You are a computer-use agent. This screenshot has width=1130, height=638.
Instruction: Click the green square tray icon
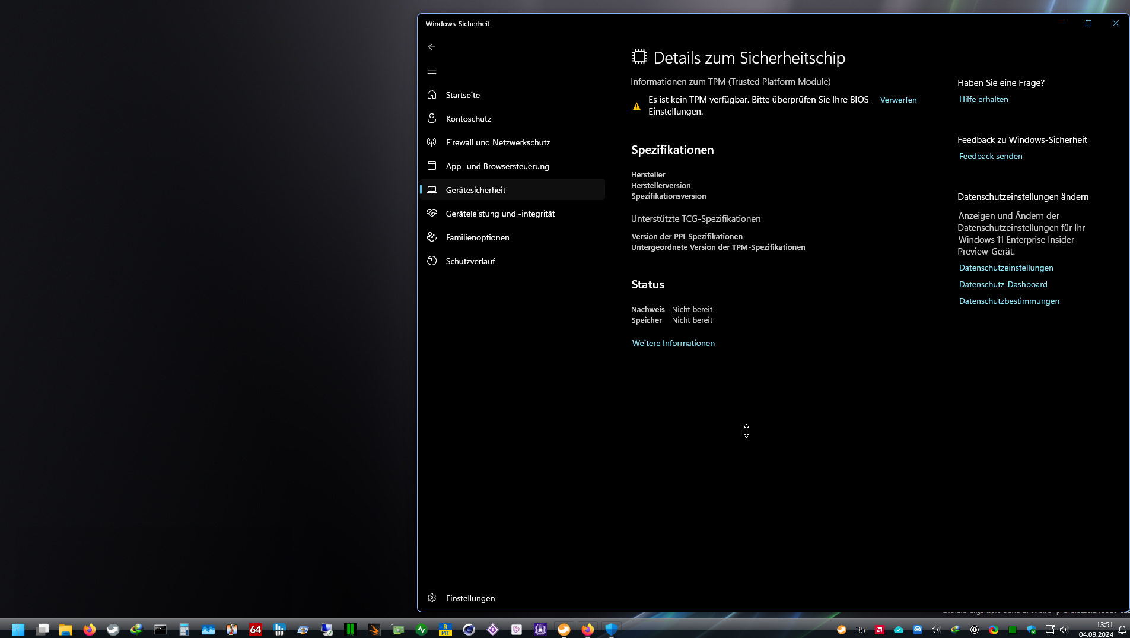click(x=1013, y=630)
